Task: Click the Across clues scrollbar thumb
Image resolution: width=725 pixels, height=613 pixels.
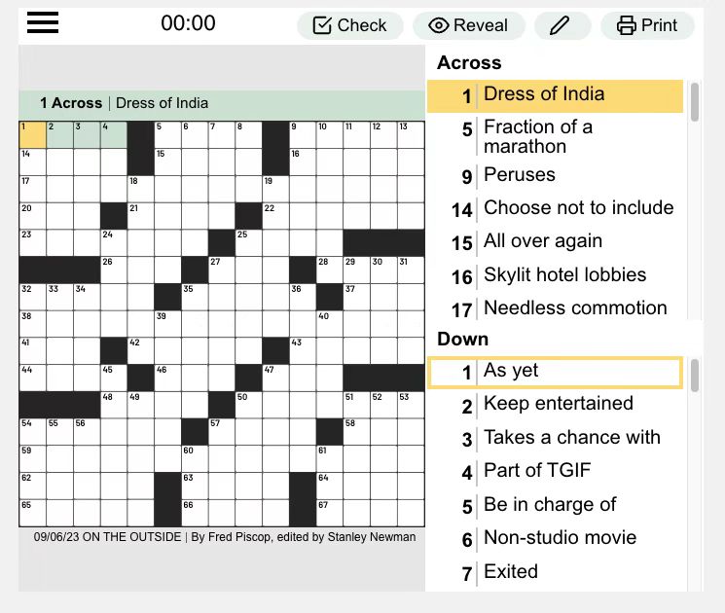Action: click(695, 102)
